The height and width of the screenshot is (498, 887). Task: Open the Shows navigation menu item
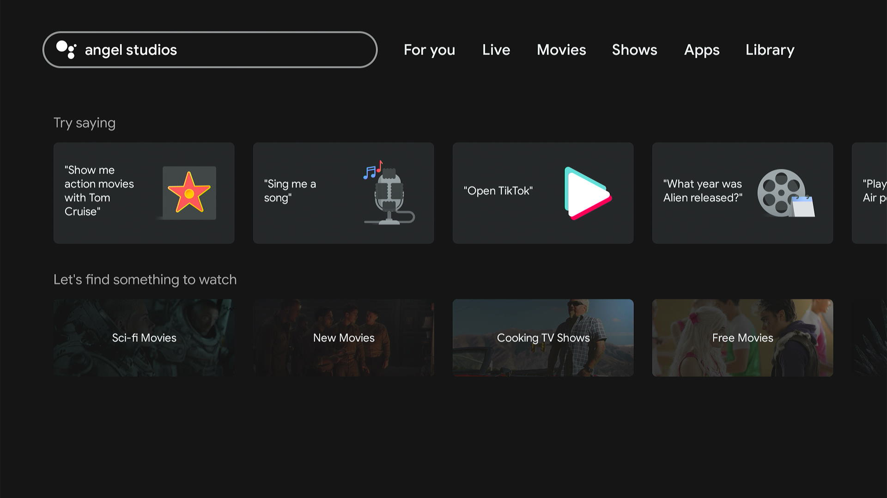[x=634, y=50]
